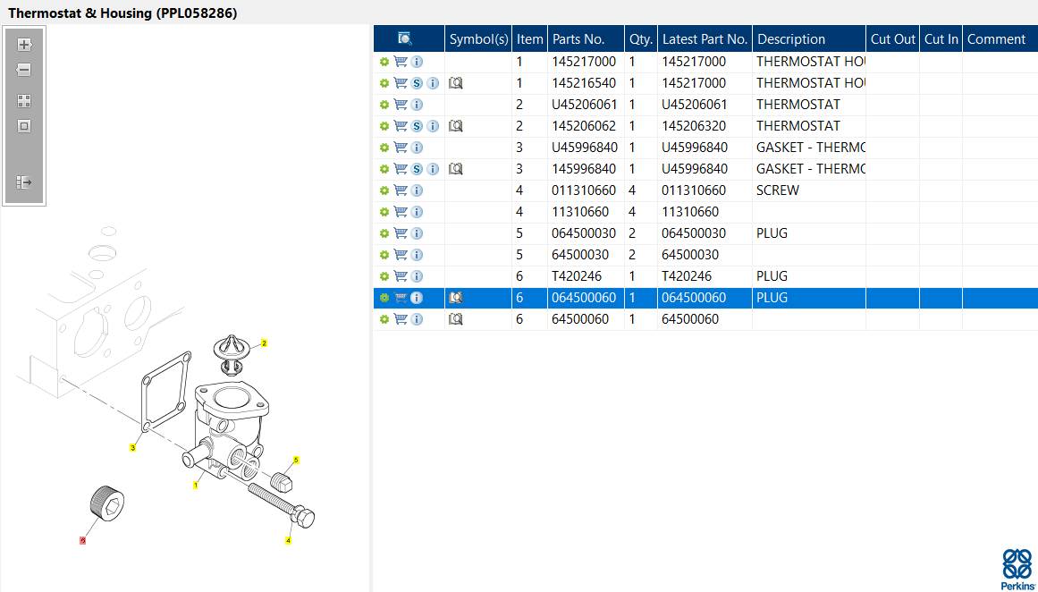Click green gear icon for part 011310660

pyautogui.click(x=384, y=190)
